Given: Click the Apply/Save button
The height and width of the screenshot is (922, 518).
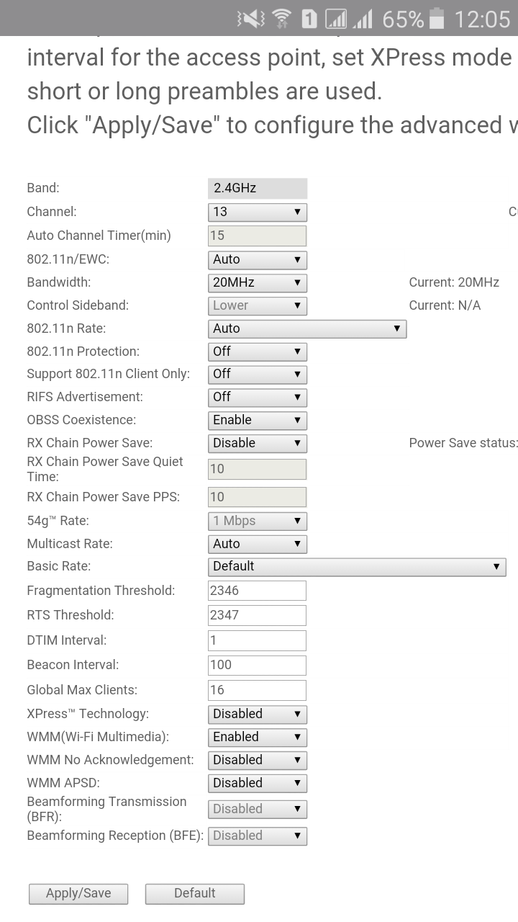Looking at the screenshot, I should pyautogui.click(x=78, y=893).
